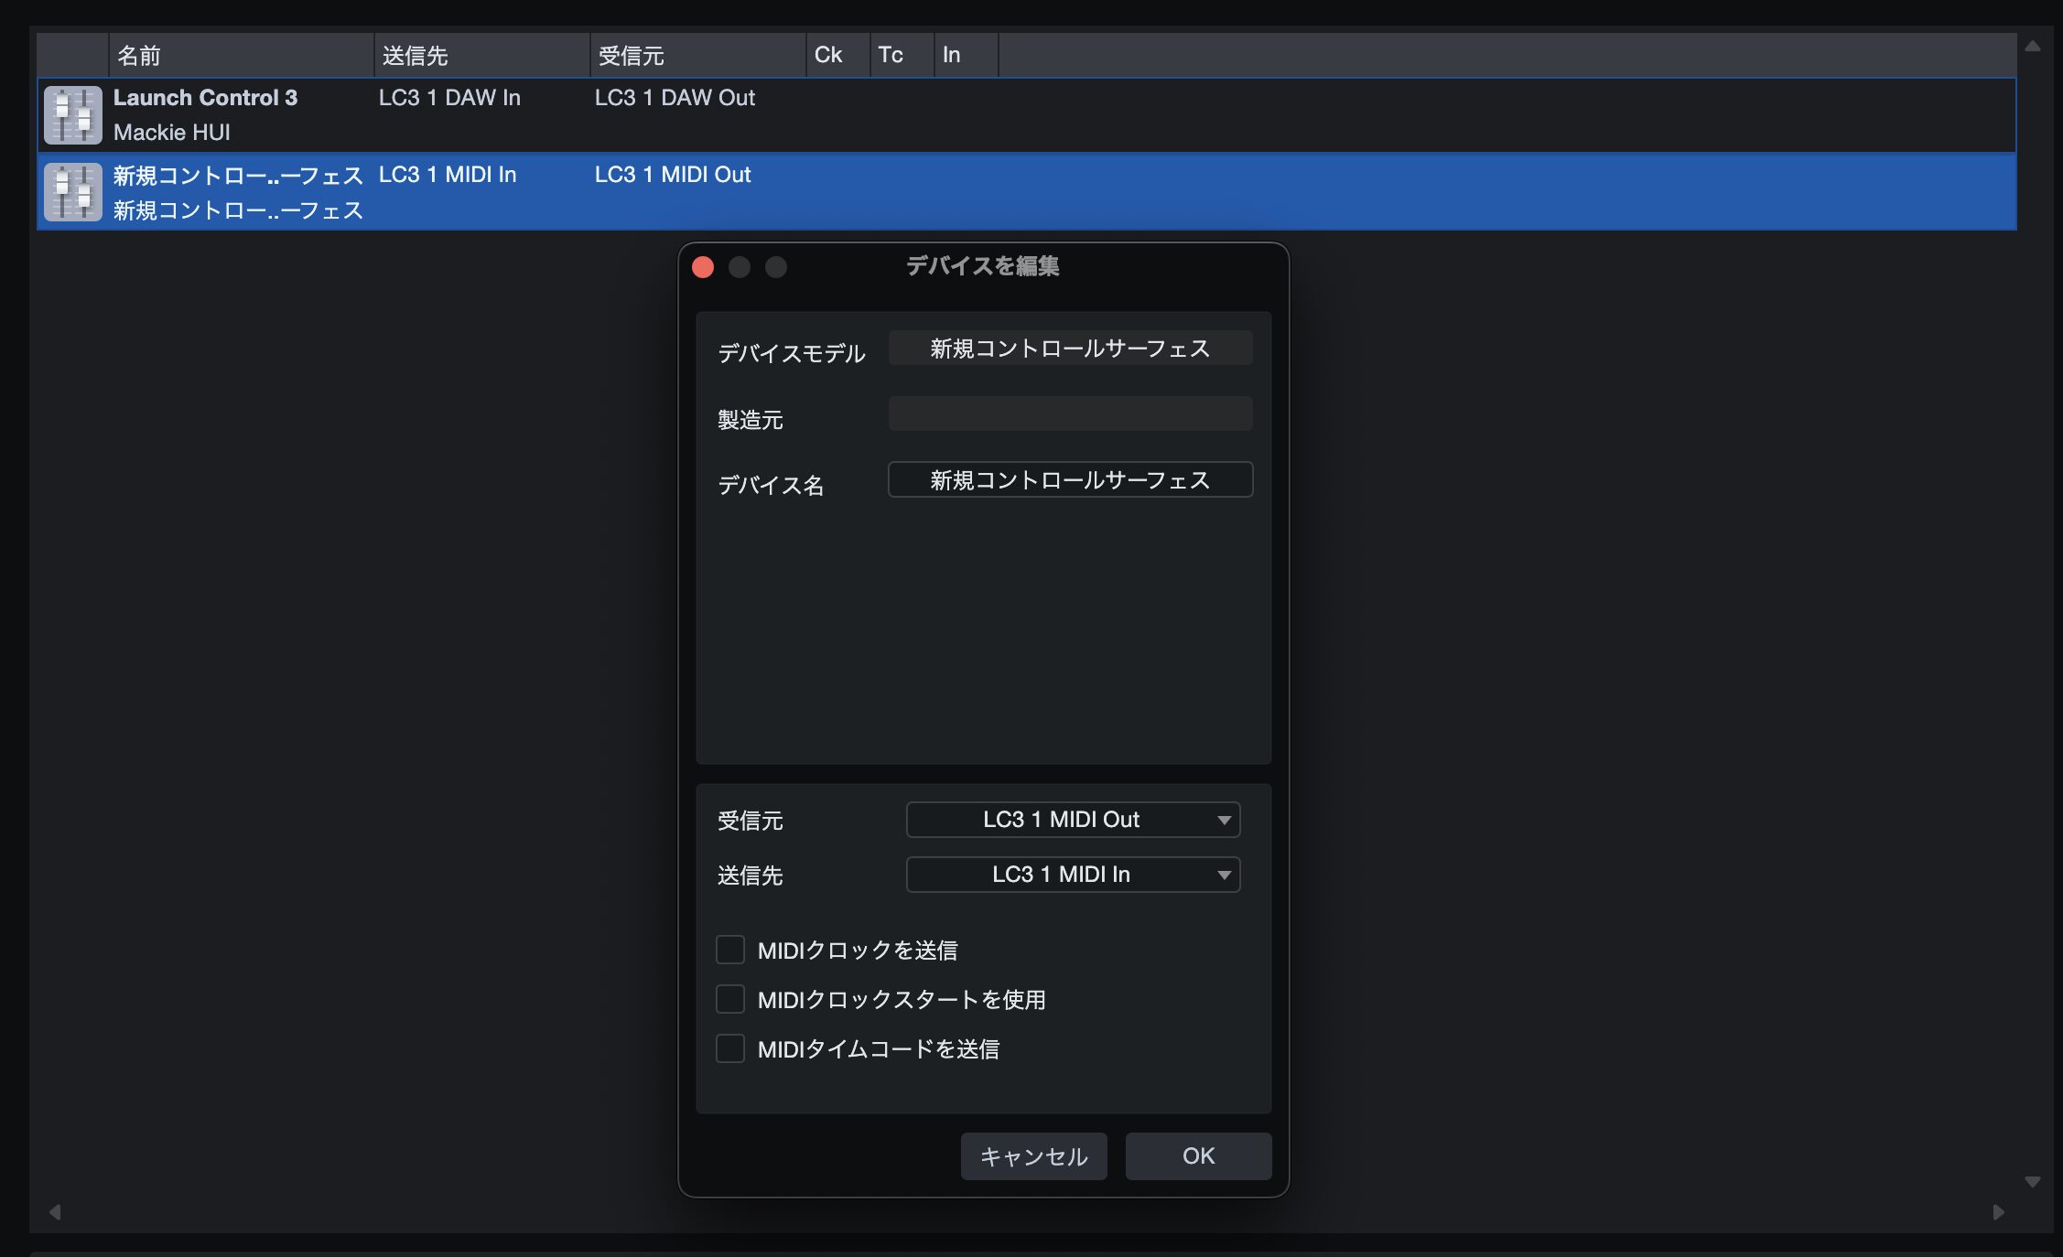The width and height of the screenshot is (2063, 1257).
Task: Enable MIDIクロックを送信 checkbox
Action: coord(730,950)
